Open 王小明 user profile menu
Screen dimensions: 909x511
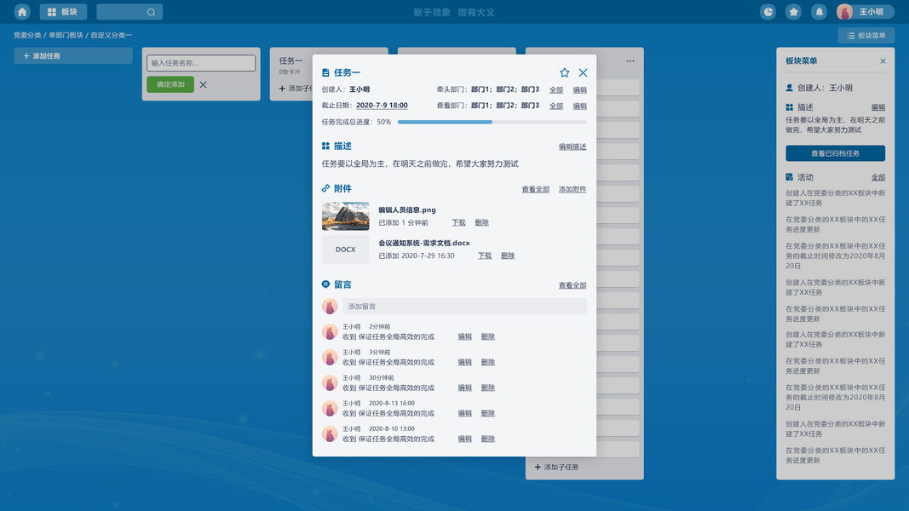point(865,12)
